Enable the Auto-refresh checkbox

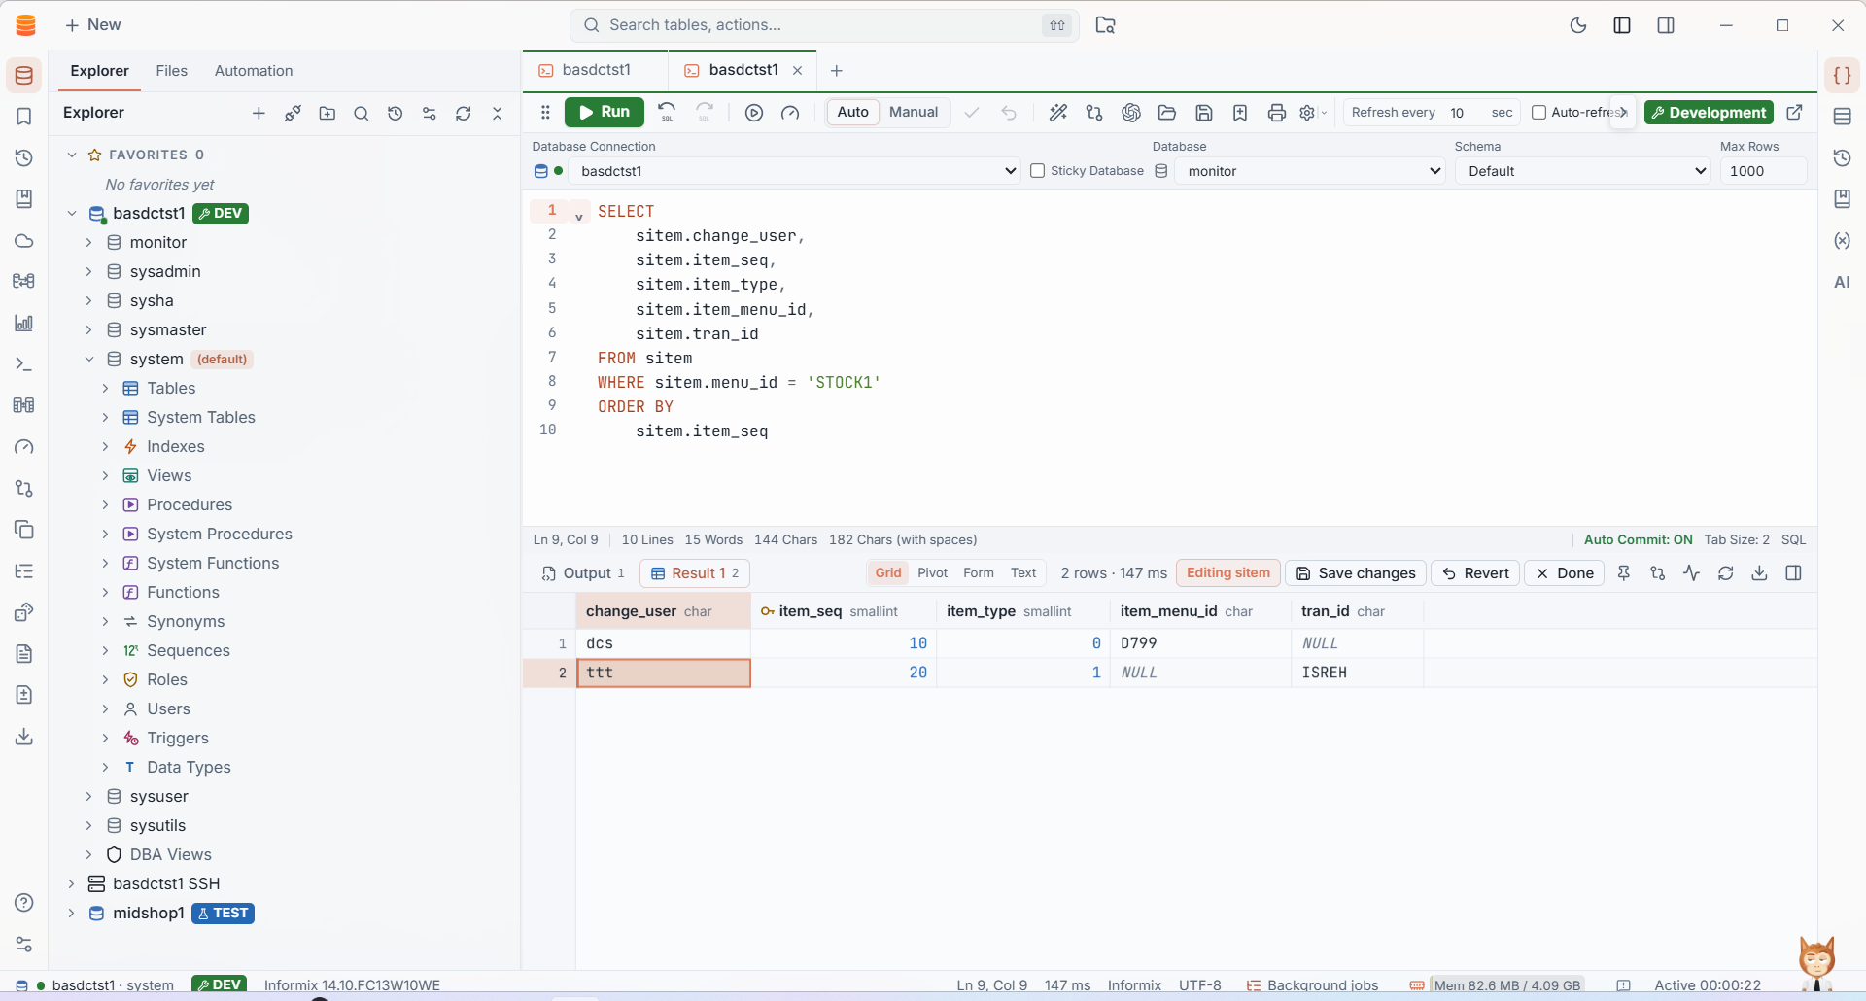tap(1538, 113)
